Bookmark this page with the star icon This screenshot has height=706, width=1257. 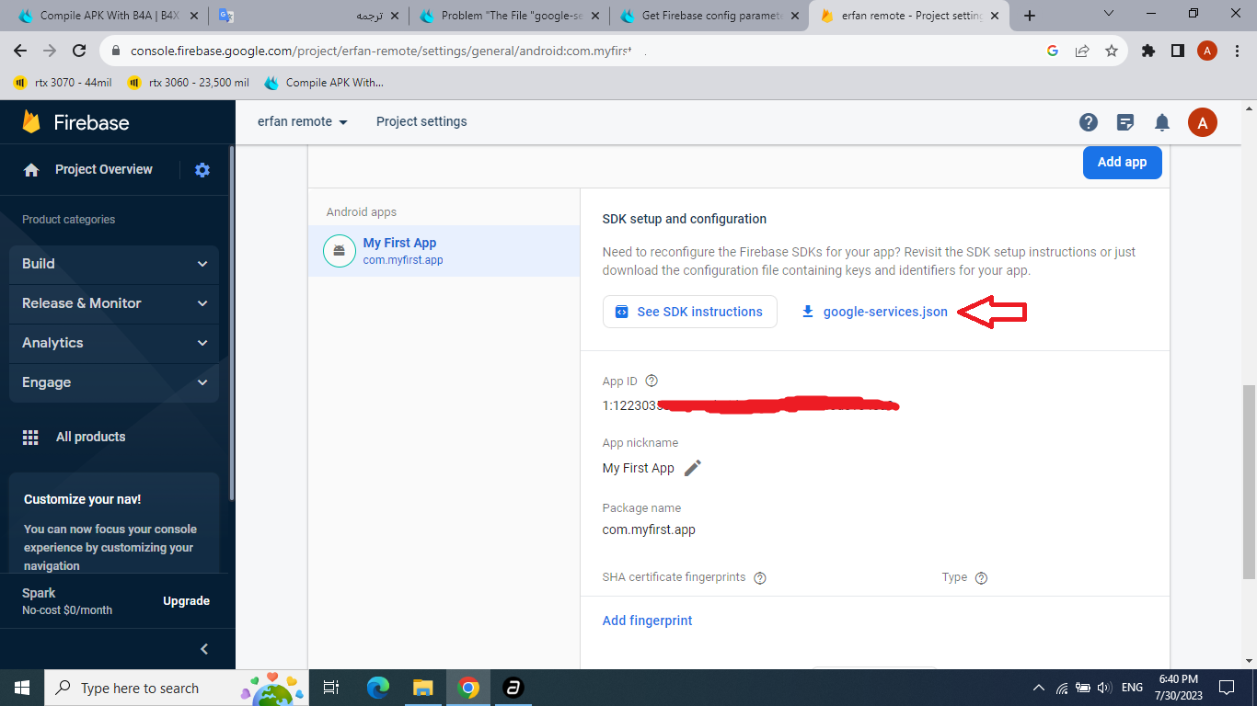(x=1112, y=51)
